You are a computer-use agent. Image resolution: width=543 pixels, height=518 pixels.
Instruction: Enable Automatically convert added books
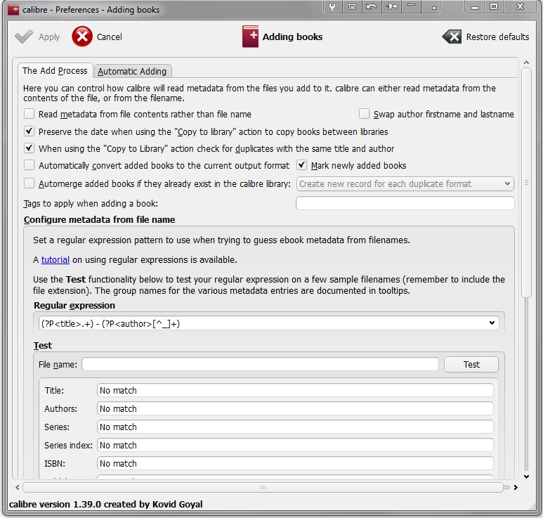(29, 165)
